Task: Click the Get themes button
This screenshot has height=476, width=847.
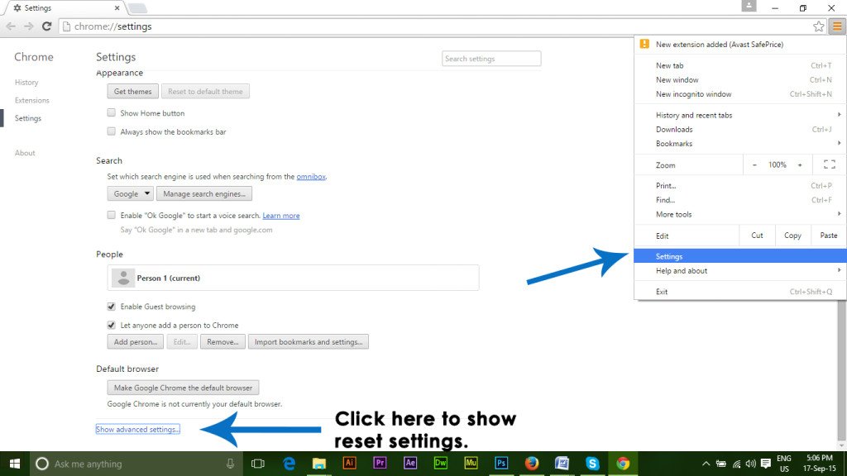Action: point(133,91)
